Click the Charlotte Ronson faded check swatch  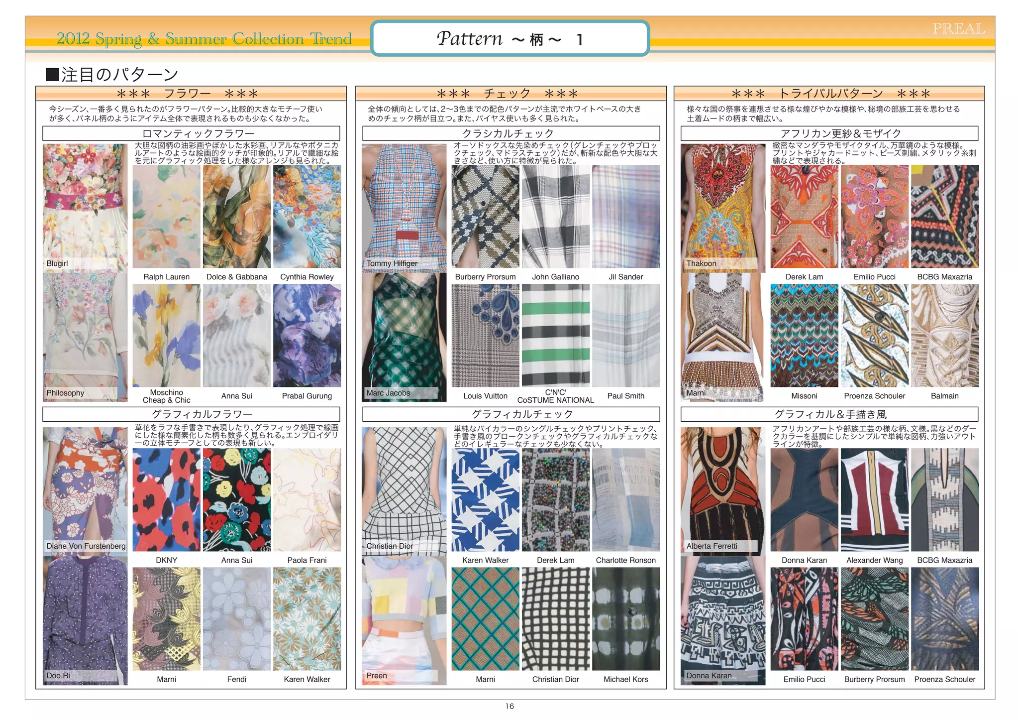pos(626,500)
